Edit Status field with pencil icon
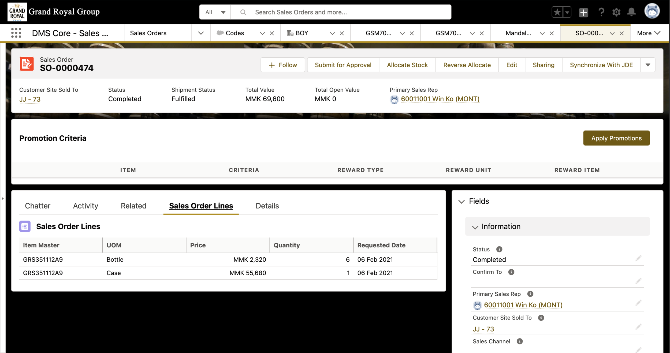This screenshot has height=353, width=670. 638,258
